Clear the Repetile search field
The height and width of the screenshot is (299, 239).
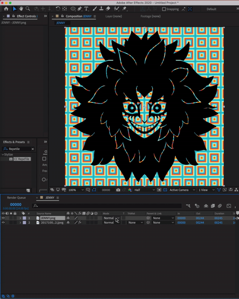(33, 149)
